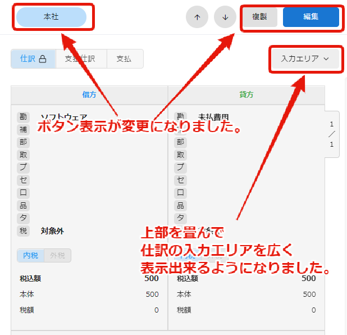Click 借方 本体 value 500
The width and height of the screenshot is (347, 335).
(152, 295)
